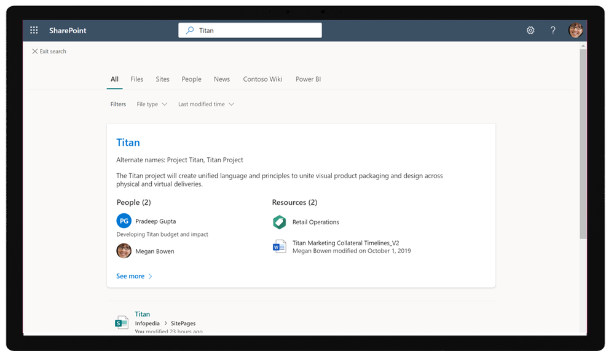
Task: Click 'Megan Bowen modified on October 1, 2019'
Action: (x=352, y=251)
